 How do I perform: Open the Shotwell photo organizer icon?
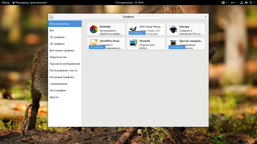pyautogui.click(x=133, y=43)
